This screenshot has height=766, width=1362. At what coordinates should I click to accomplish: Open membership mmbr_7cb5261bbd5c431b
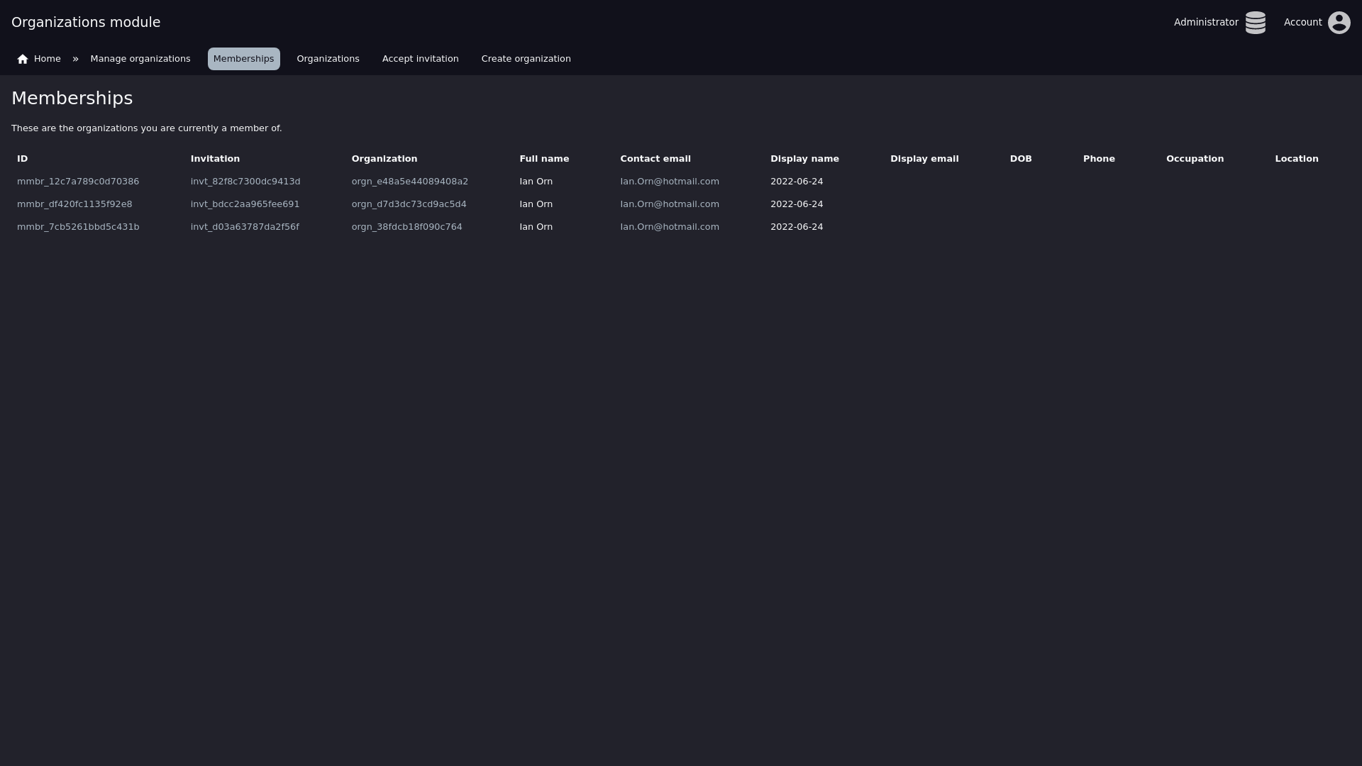click(x=78, y=227)
